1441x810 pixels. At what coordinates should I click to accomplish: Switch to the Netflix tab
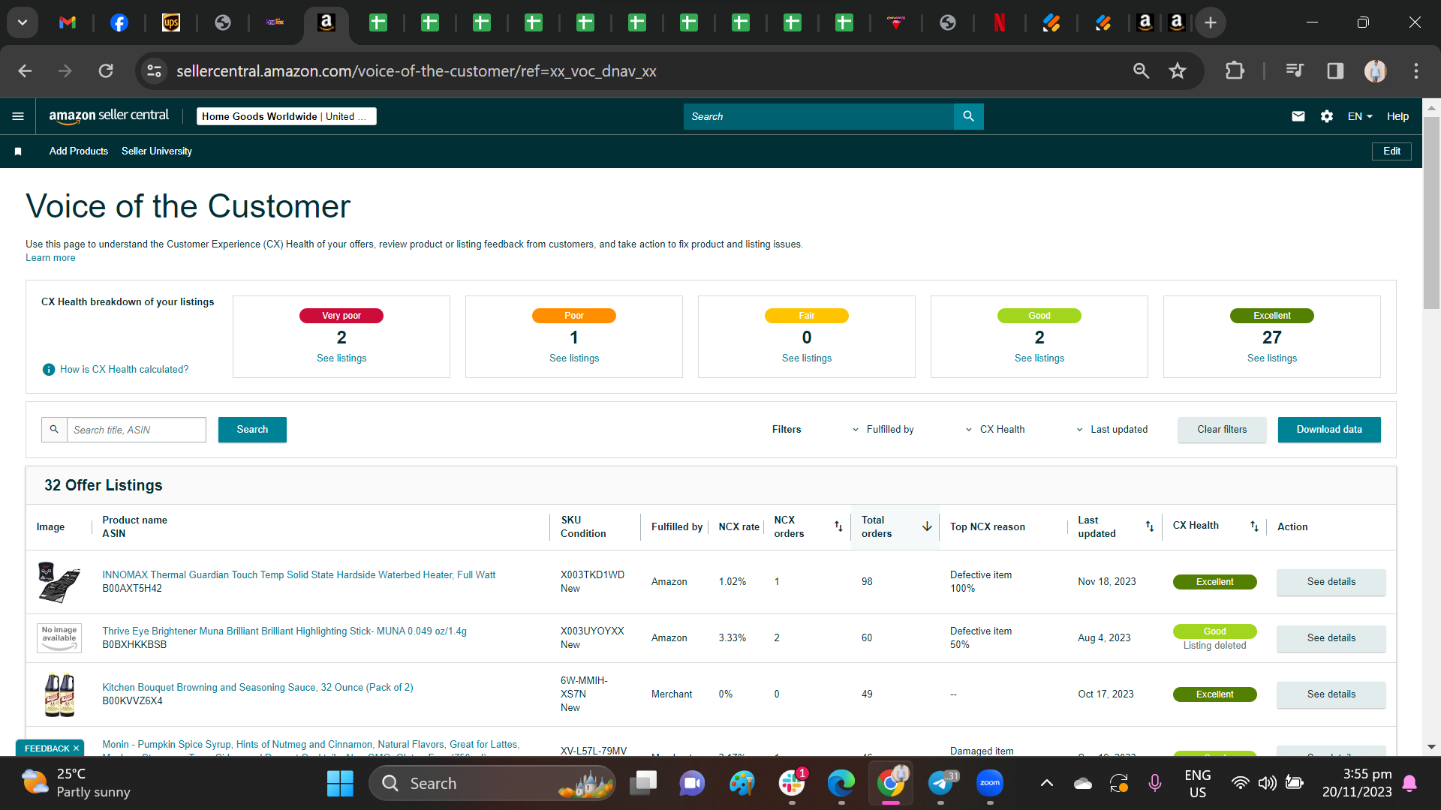click(1000, 22)
